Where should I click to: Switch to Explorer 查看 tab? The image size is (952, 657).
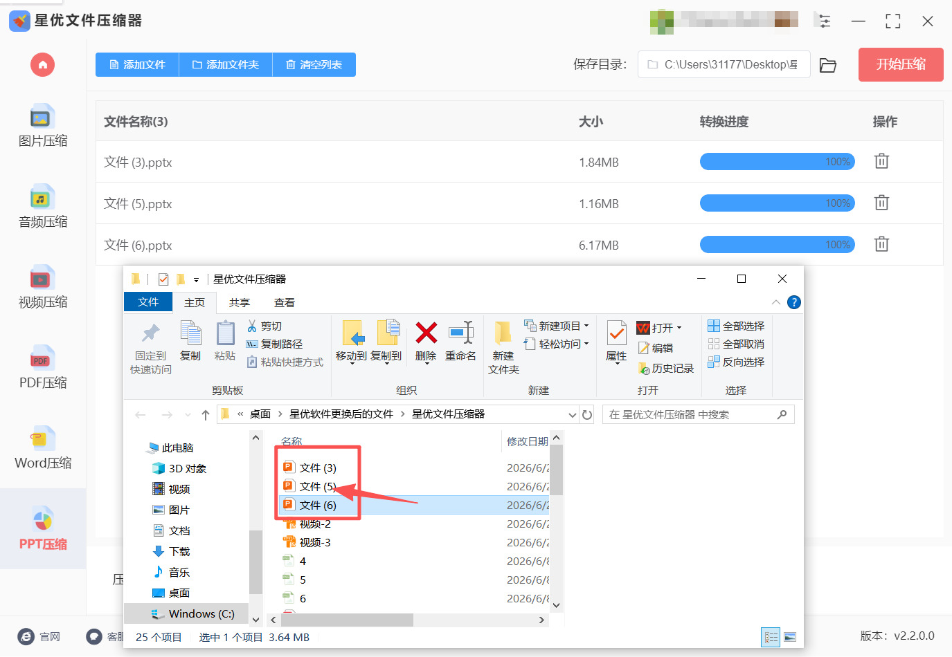tap(285, 303)
